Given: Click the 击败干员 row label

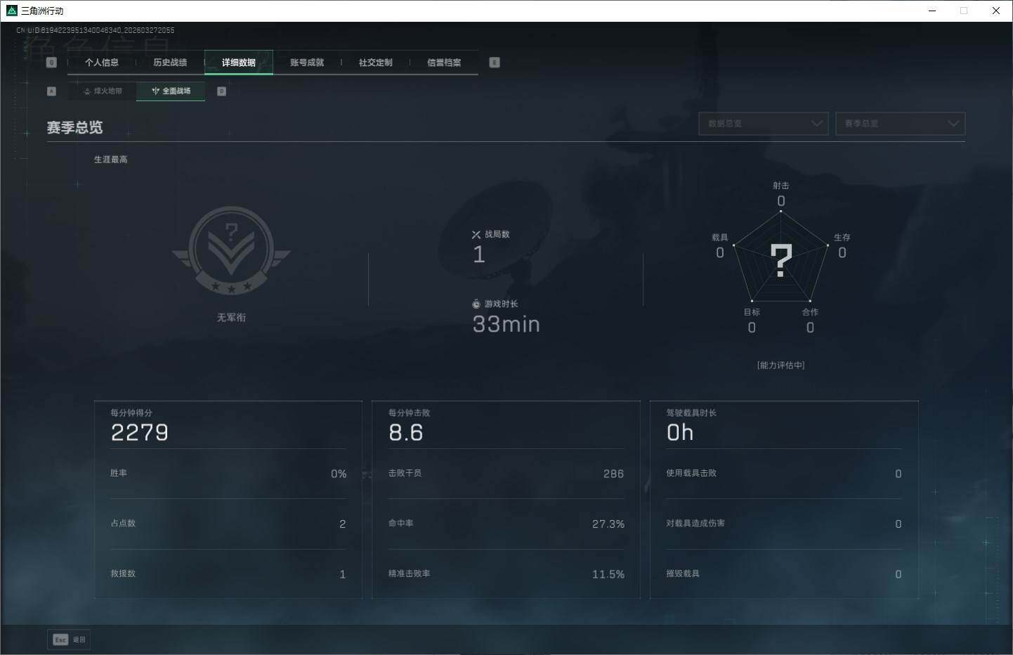Looking at the screenshot, I should coord(405,474).
